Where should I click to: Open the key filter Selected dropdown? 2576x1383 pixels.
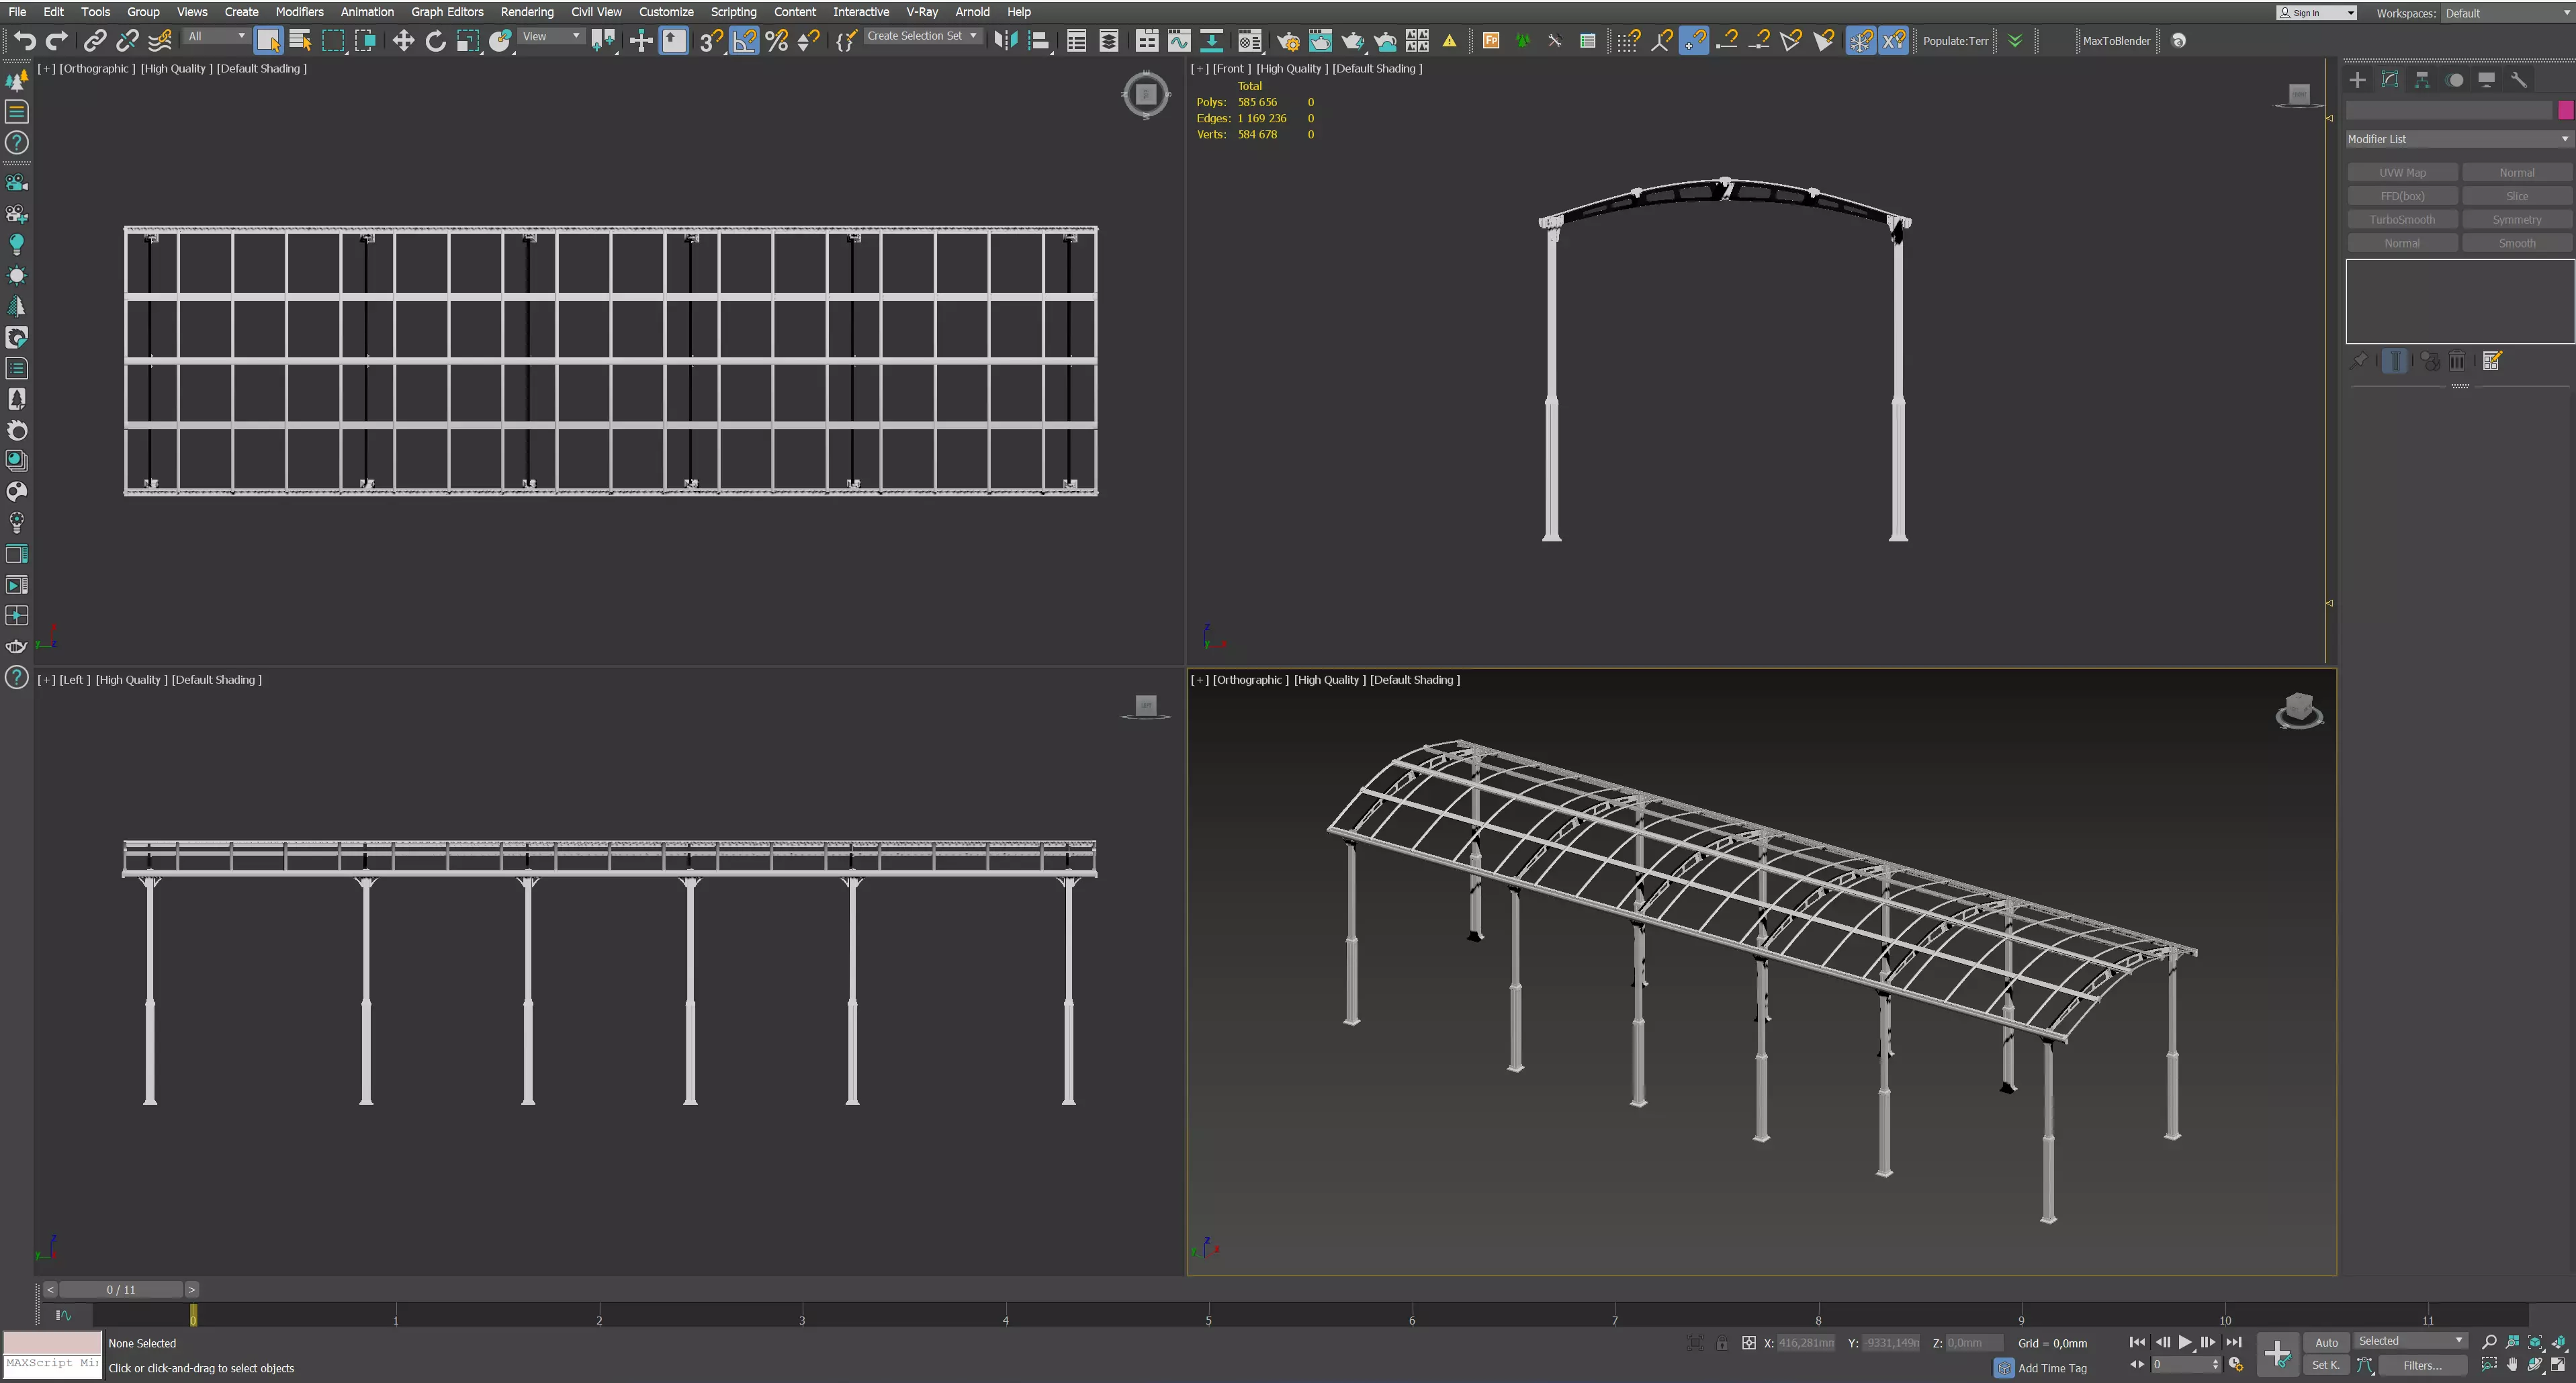[x=2410, y=1341]
